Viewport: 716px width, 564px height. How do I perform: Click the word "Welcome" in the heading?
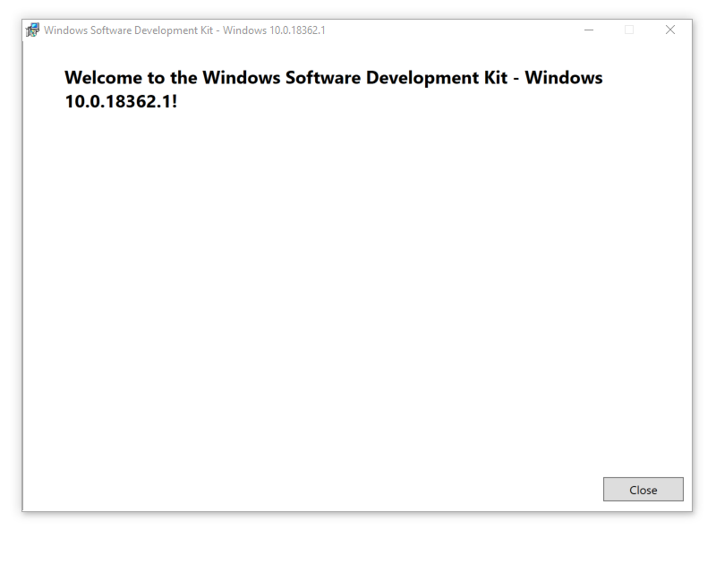(105, 78)
